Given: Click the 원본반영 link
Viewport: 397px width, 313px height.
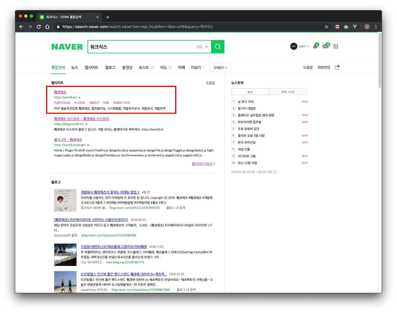Looking at the screenshot, I should point(324,67).
